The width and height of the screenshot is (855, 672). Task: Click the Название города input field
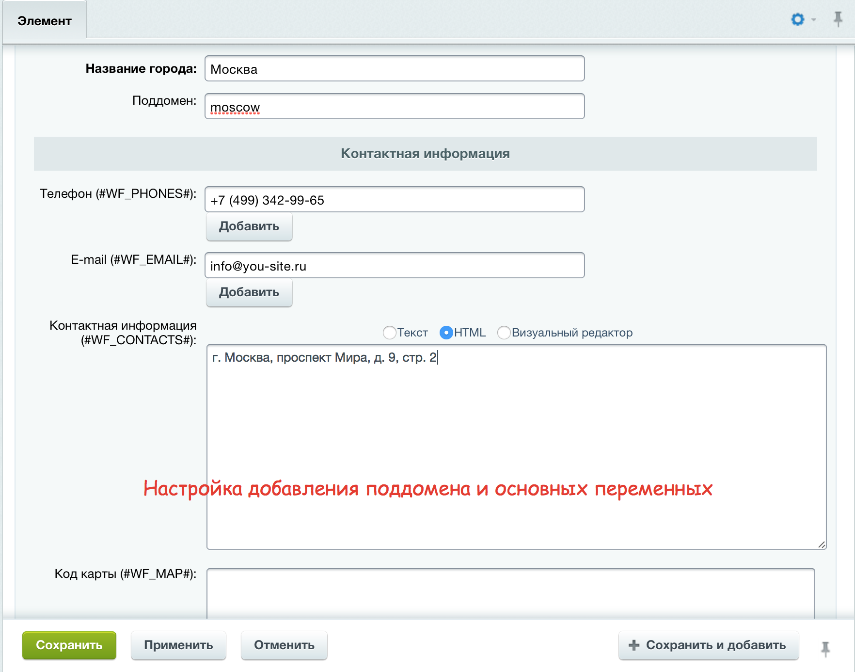395,69
